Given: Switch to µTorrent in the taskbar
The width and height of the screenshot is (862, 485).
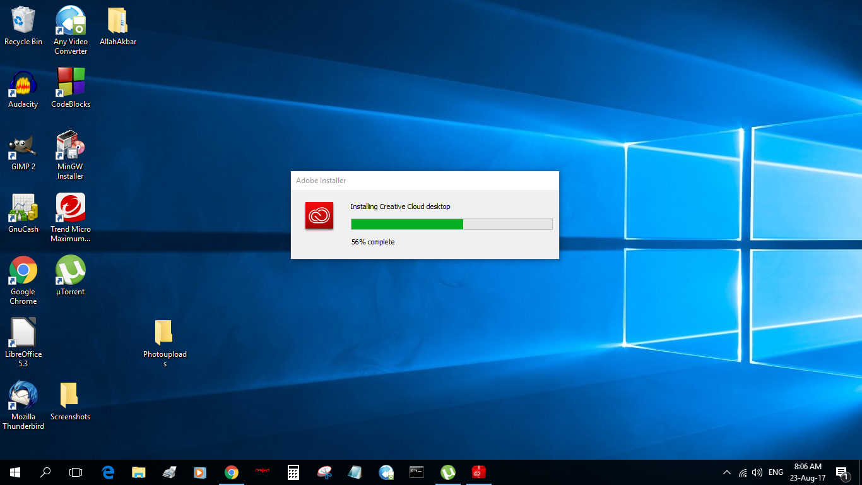Looking at the screenshot, I should [x=448, y=472].
